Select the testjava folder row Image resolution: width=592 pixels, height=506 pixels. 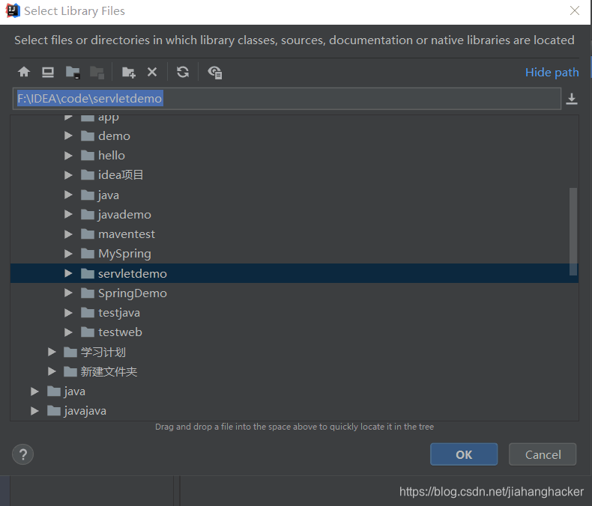point(294,313)
